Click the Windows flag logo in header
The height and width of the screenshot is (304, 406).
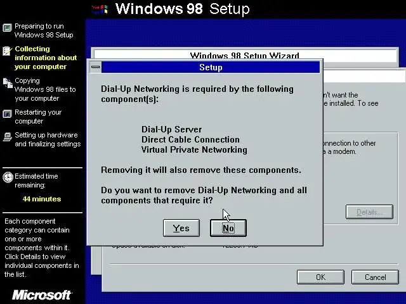pos(100,9)
